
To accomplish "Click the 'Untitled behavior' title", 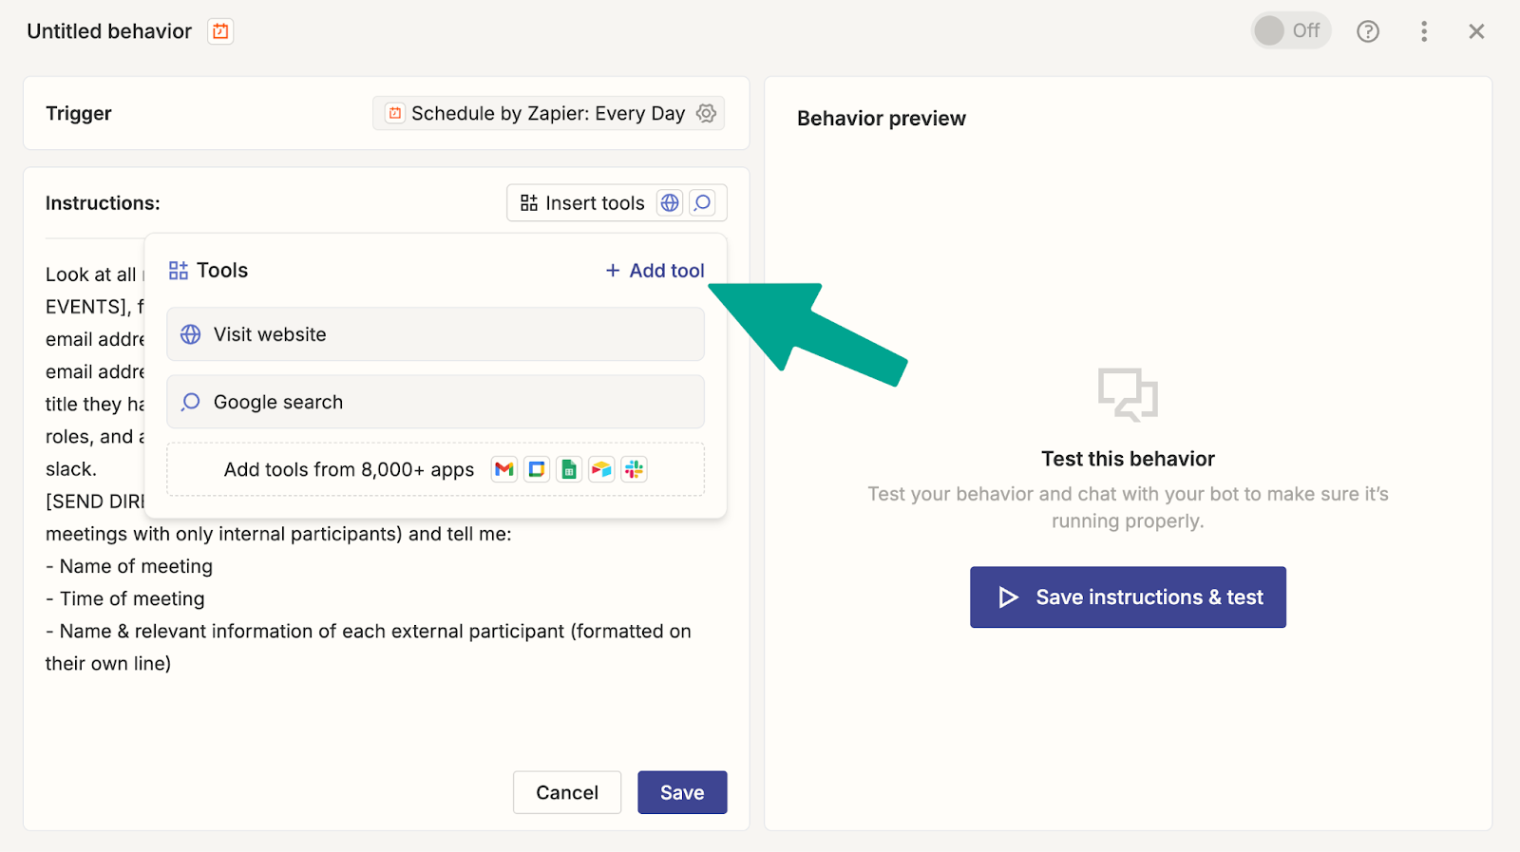I will (x=109, y=31).
